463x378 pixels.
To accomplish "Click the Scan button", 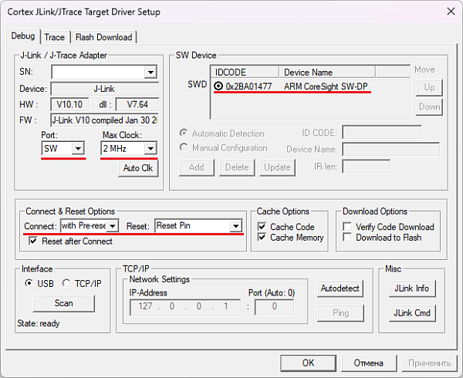I will [x=63, y=303].
